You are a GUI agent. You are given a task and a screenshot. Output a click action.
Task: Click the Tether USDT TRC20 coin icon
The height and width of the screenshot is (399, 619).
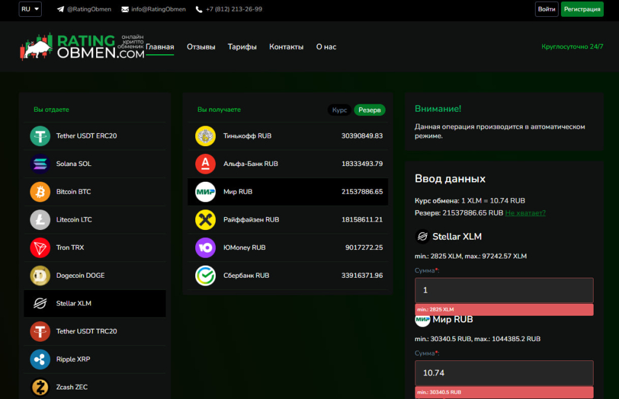[41, 331]
